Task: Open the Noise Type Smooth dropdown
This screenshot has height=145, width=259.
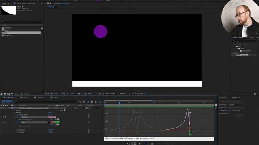Action: point(236,105)
